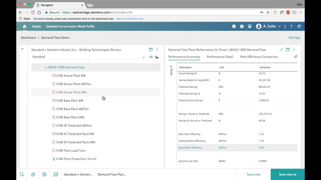
Task: Open the alert exclamation icon in header
Action: pos(242,26)
